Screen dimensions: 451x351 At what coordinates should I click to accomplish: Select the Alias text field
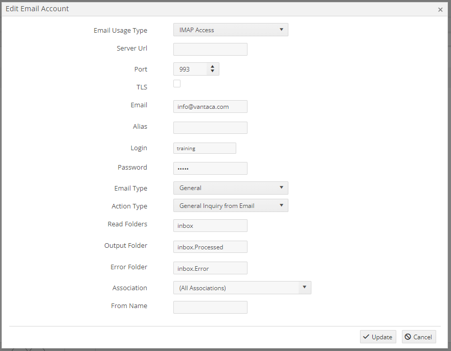pos(210,128)
